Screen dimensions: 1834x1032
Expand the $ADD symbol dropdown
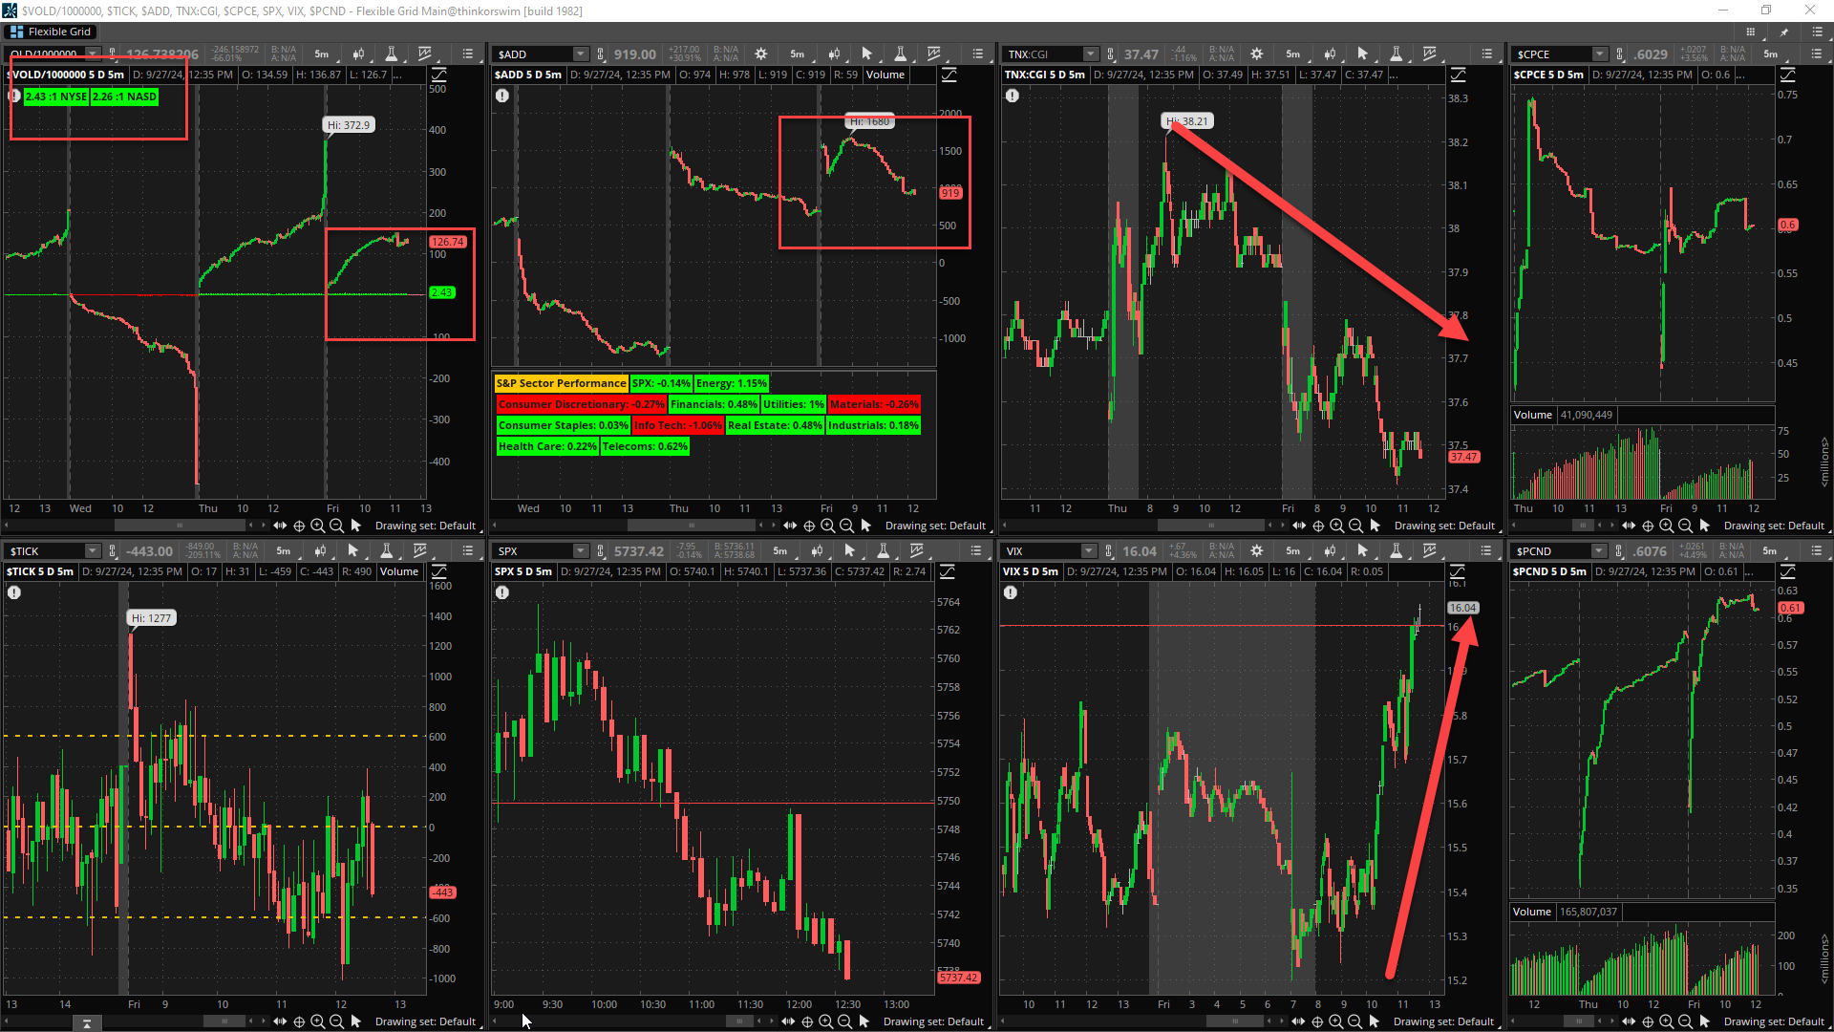[x=581, y=54]
